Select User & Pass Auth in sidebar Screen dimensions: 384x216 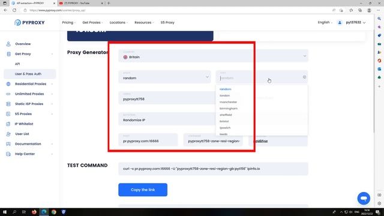click(29, 74)
